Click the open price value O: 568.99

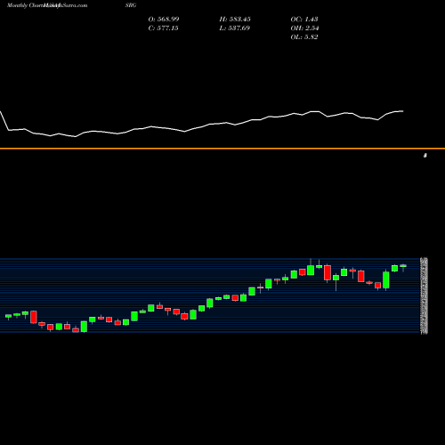[164, 19]
